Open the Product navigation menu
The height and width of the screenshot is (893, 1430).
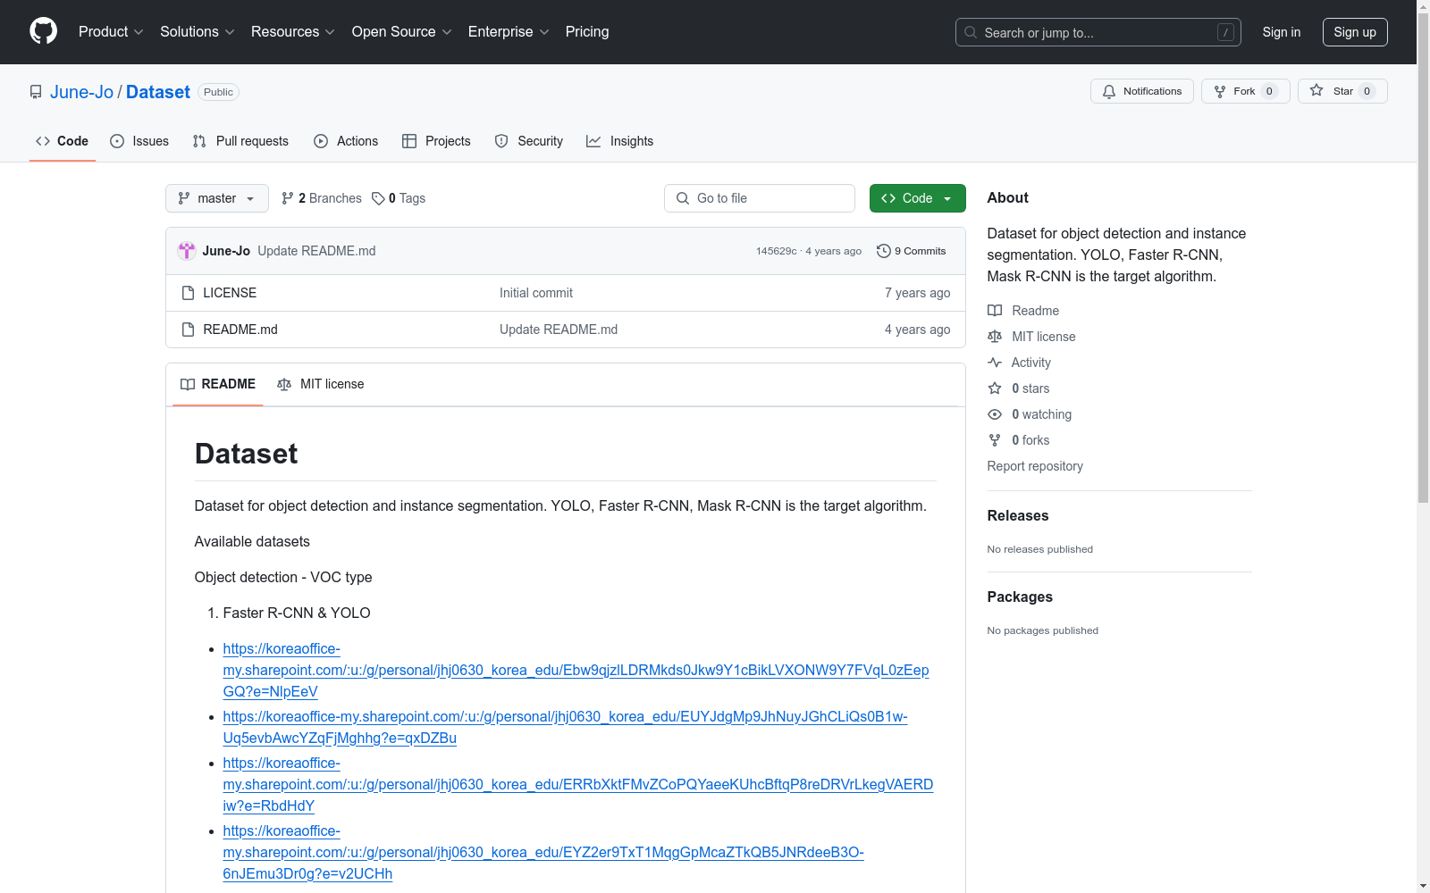click(x=111, y=32)
